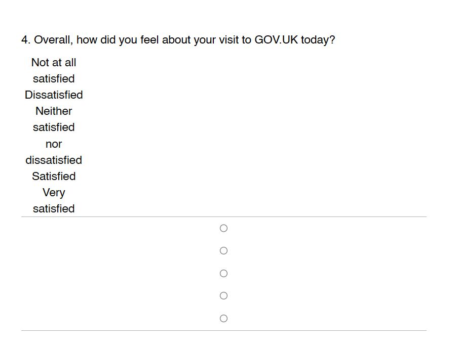Select the fourth radio button from top
The image size is (458, 348).
coord(223,296)
